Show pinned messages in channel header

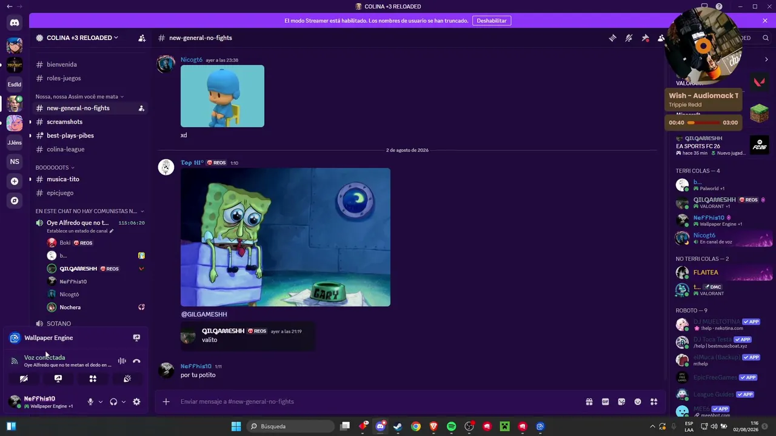coord(645,38)
